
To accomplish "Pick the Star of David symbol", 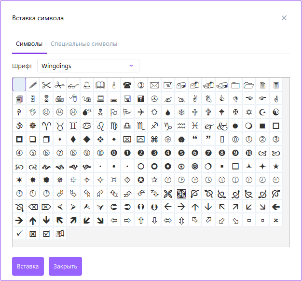I will pyautogui.click(x=249, y=112).
